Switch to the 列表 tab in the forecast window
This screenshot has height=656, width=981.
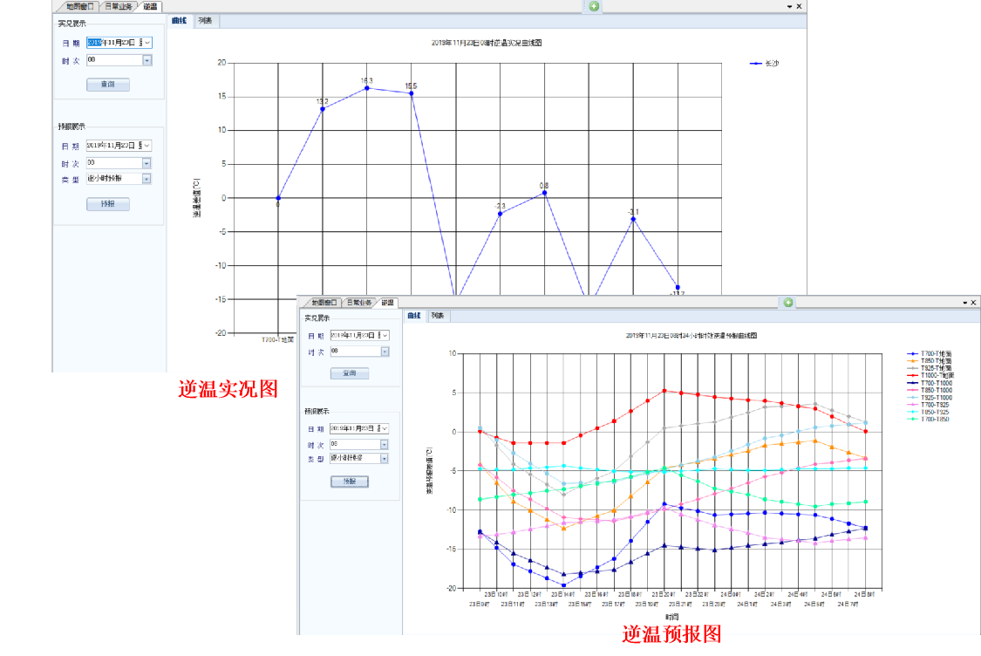click(x=438, y=316)
